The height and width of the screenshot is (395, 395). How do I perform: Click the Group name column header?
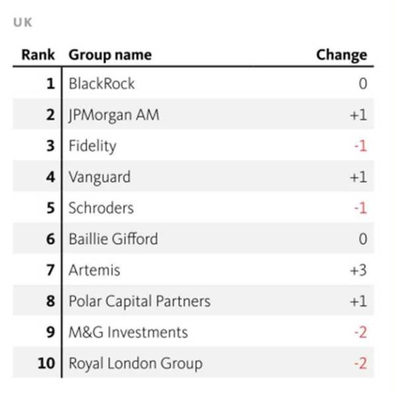tap(110, 55)
